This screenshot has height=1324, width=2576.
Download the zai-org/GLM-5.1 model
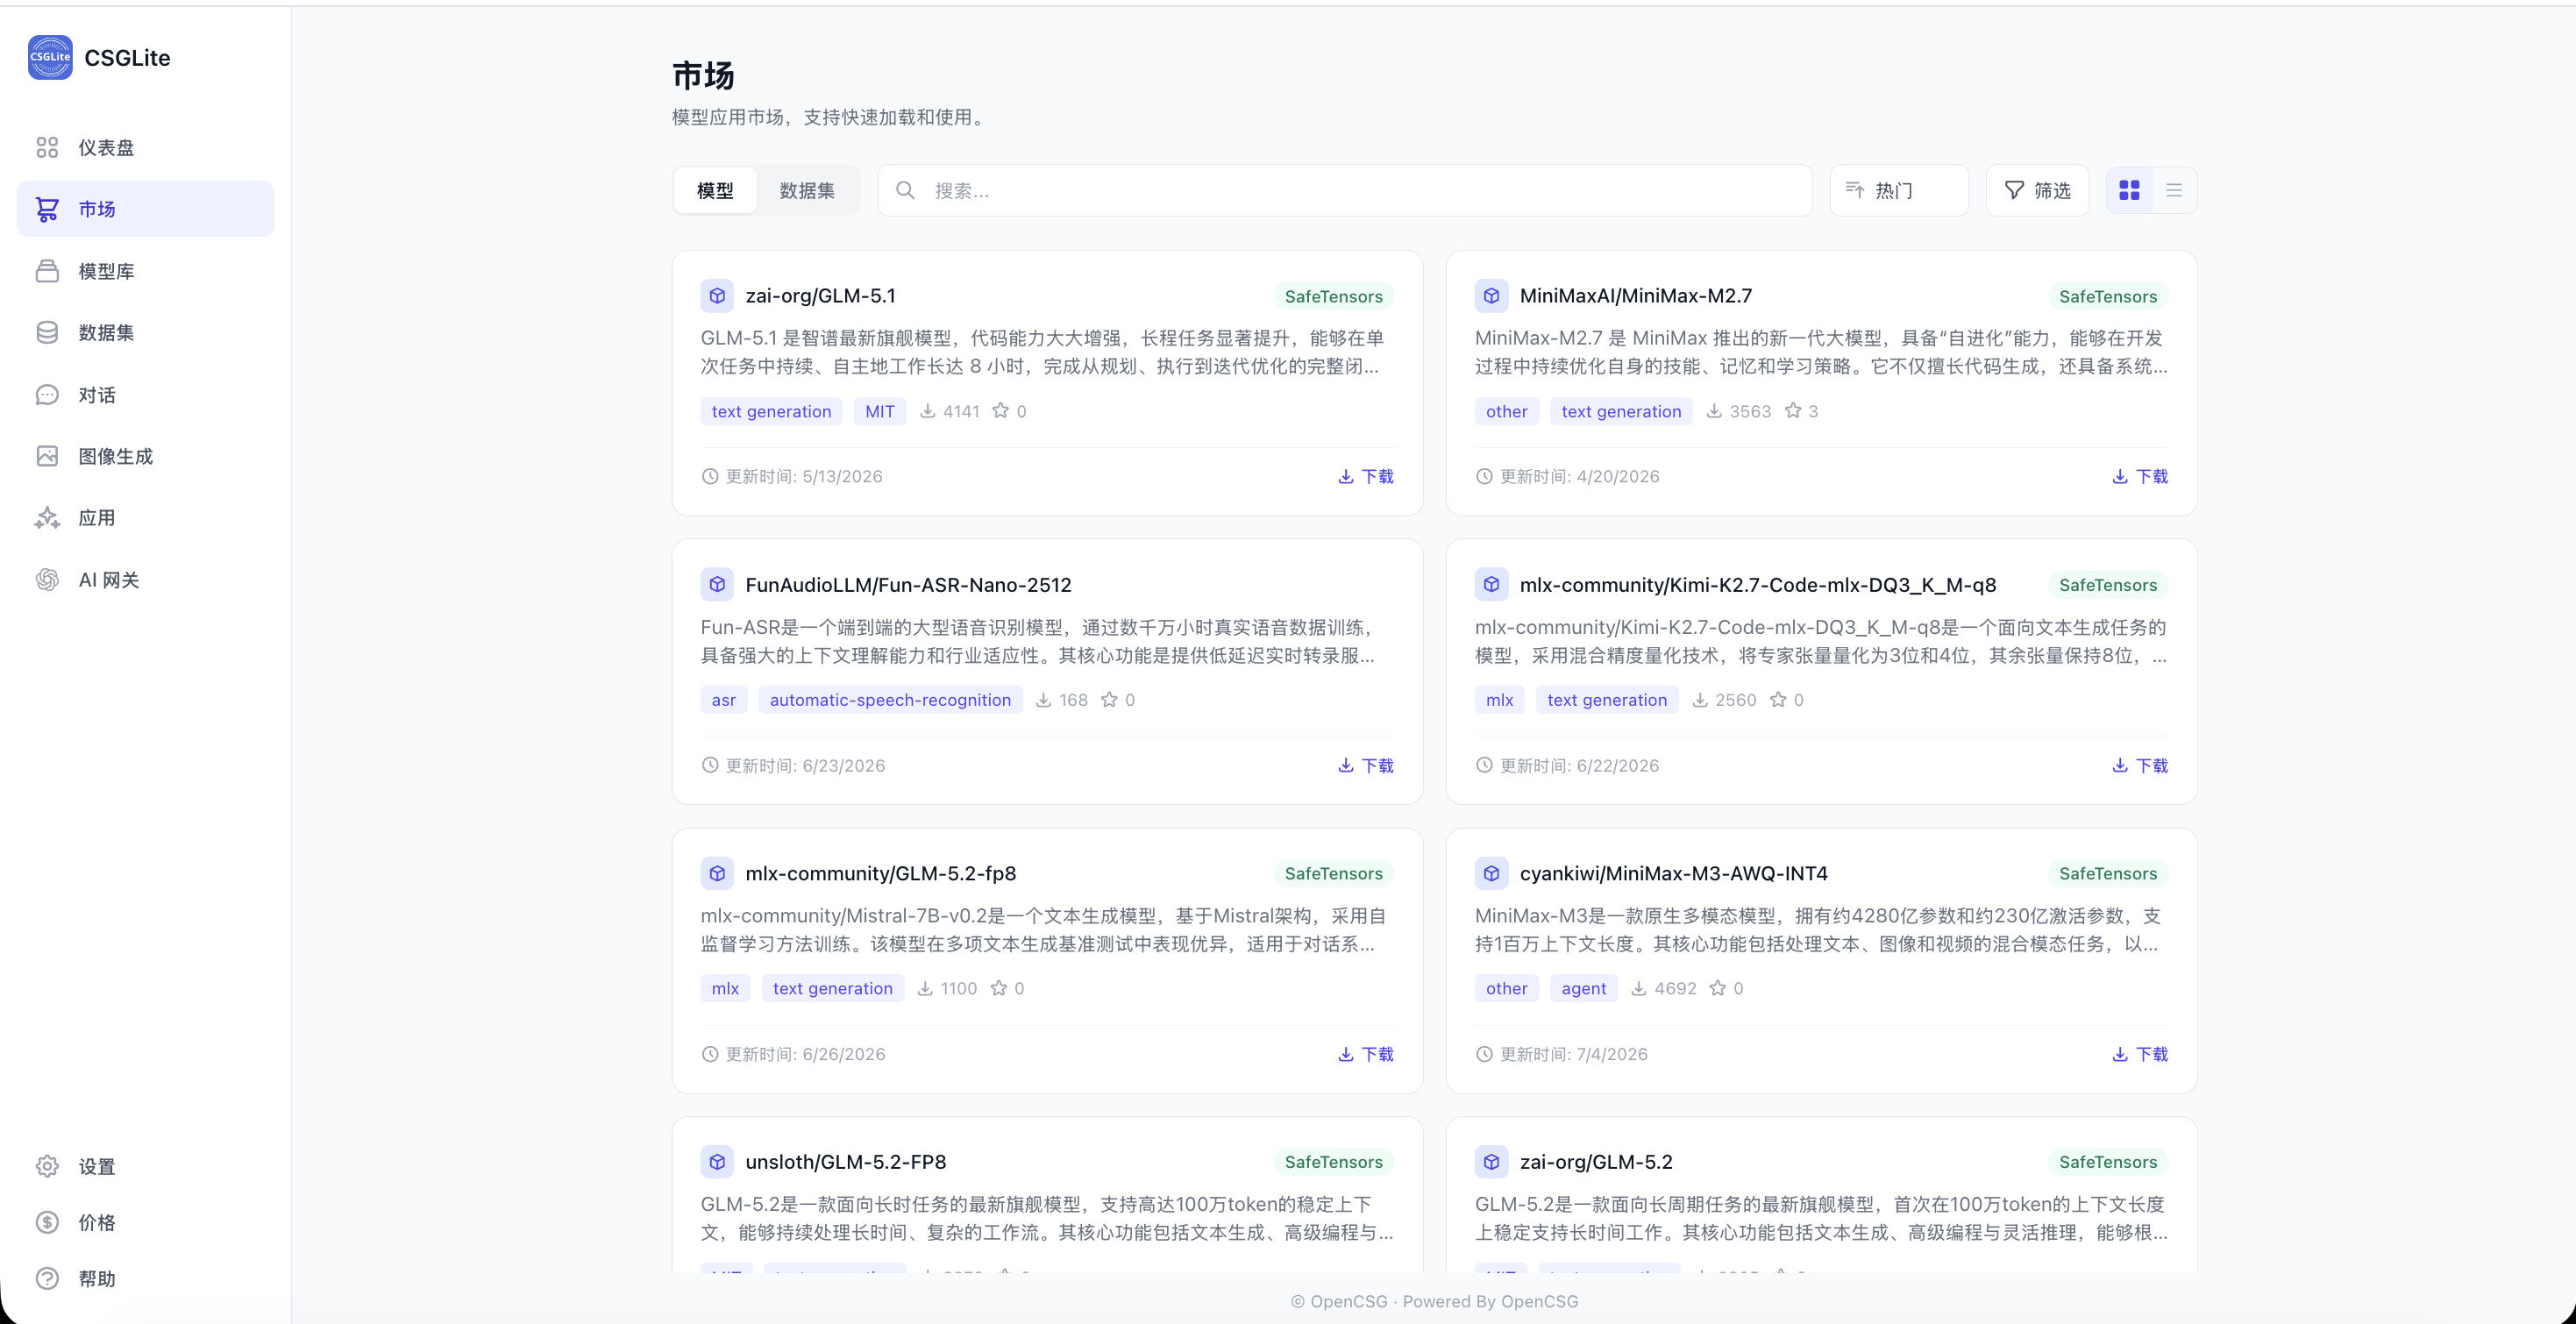pos(1366,476)
